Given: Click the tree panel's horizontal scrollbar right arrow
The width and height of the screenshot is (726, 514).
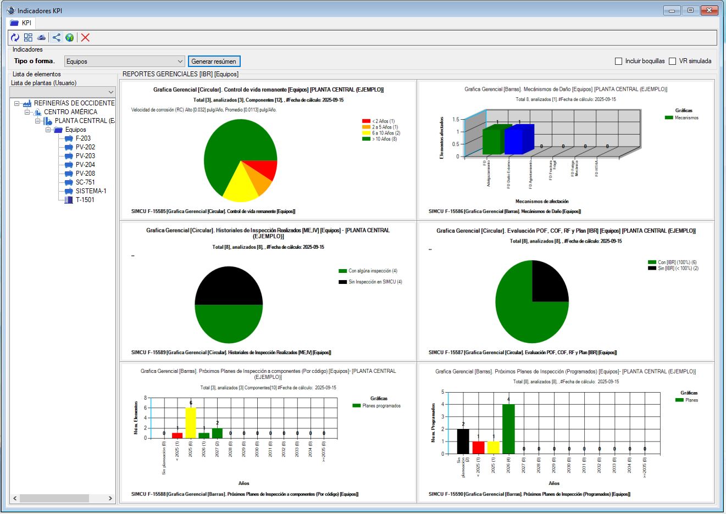Looking at the screenshot, I should point(110,499).
